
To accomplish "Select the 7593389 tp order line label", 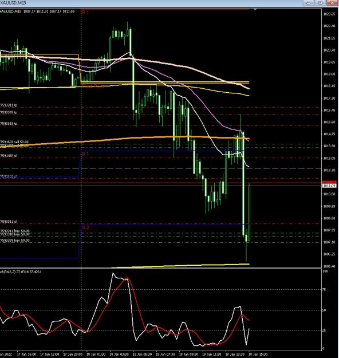I will click(9, 113).
